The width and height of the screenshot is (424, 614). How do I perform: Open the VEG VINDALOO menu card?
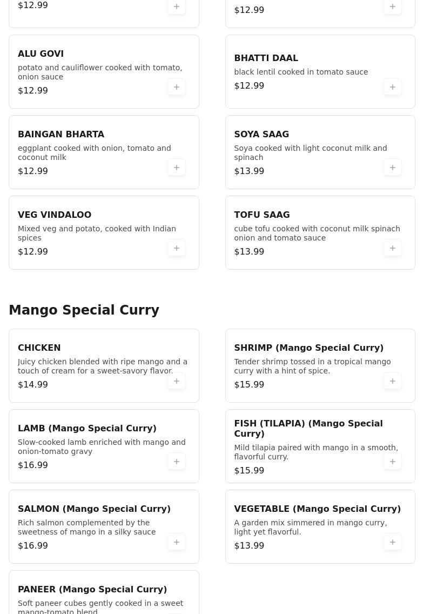104,232
